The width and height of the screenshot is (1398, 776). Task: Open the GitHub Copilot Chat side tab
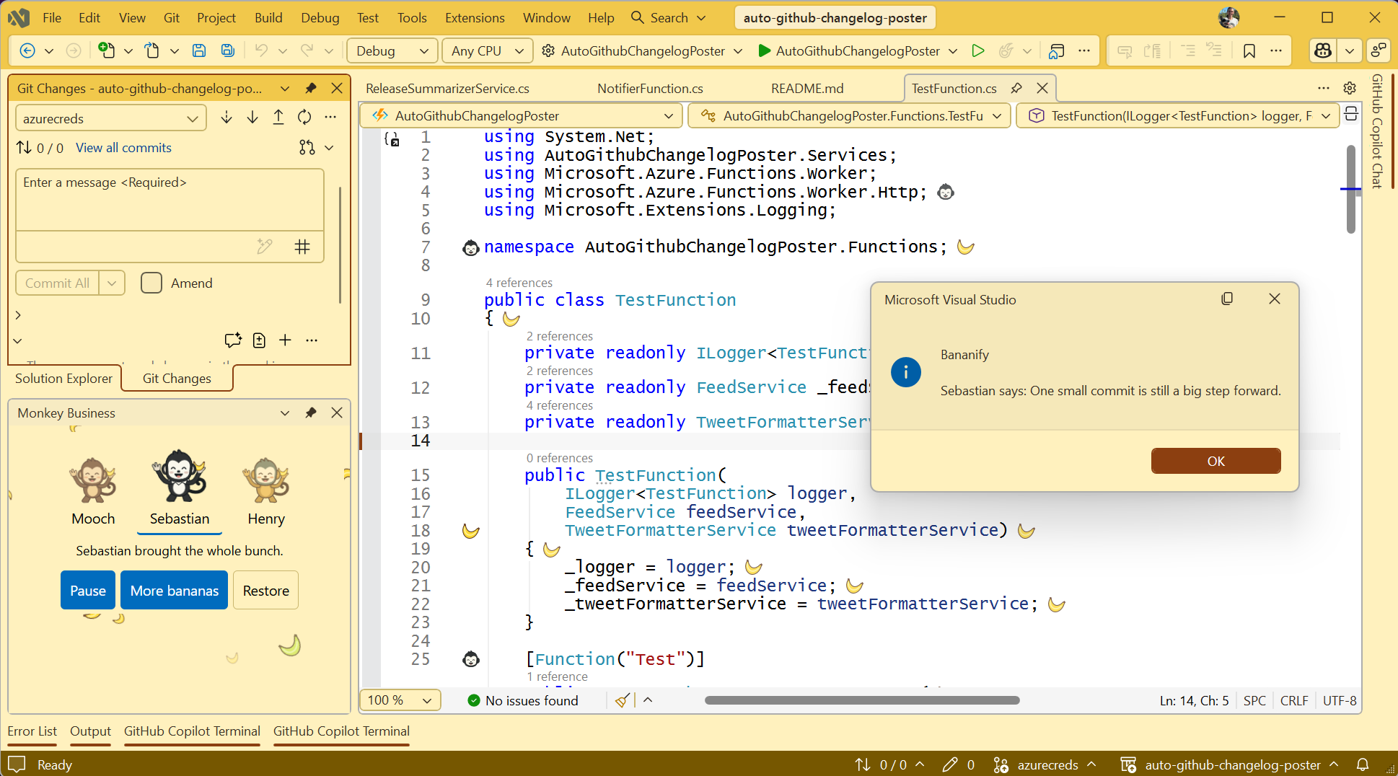pos(1377,131)
